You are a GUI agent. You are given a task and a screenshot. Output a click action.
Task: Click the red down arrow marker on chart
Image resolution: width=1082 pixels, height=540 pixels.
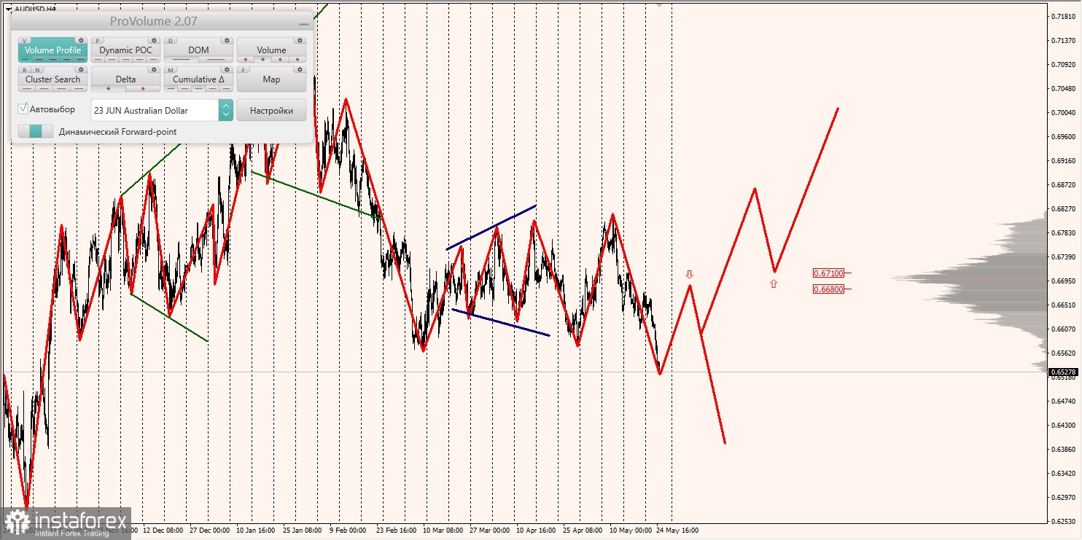(x=689, y=275)
